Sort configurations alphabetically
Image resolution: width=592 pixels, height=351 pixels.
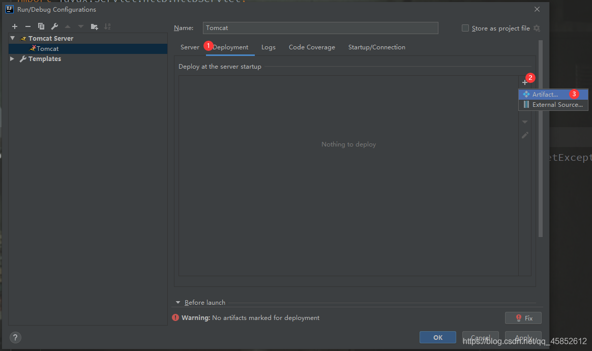tap(108, 26)
